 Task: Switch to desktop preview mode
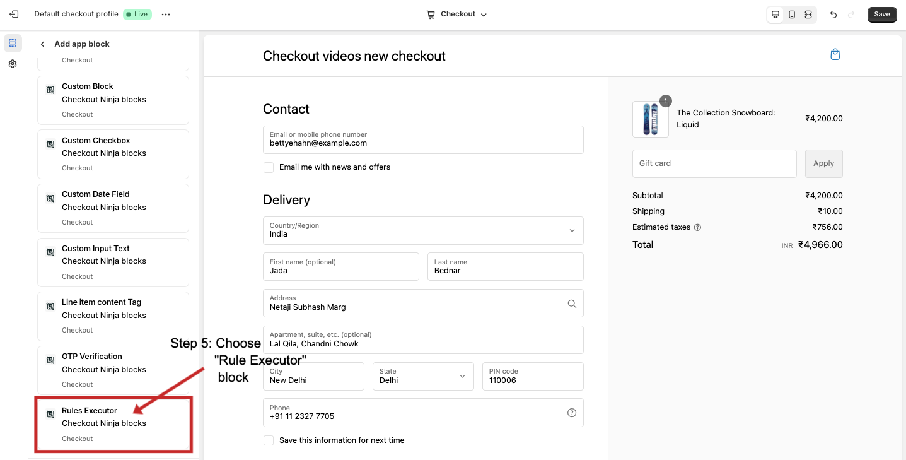point(775,14)
